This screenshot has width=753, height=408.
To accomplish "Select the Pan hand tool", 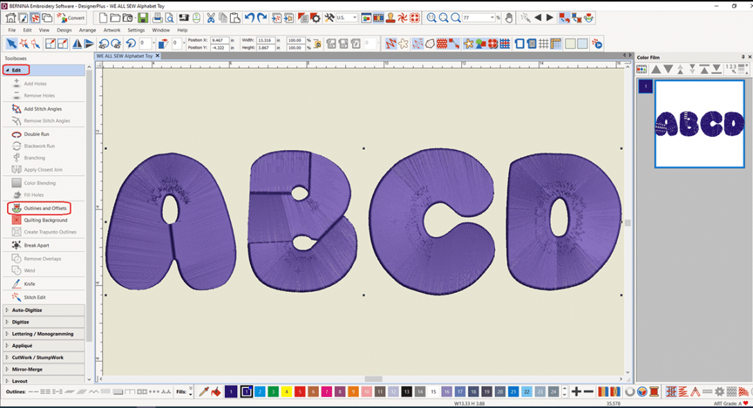I will 510,17.
